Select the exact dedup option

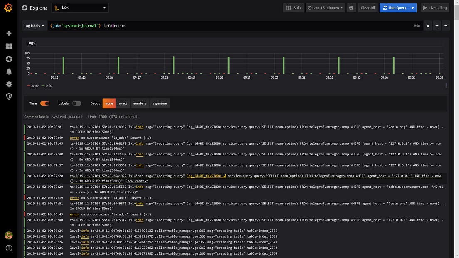point(123,103)
